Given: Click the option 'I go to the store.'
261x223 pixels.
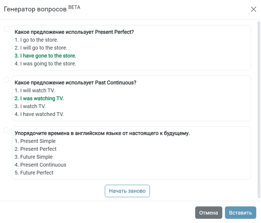Looking at the screenshot, I should (36, 40).
